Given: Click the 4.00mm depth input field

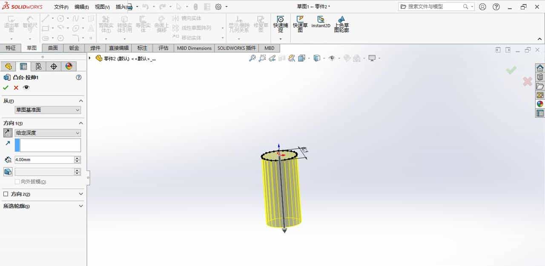Looking at the screenshot, I should 45,159.
